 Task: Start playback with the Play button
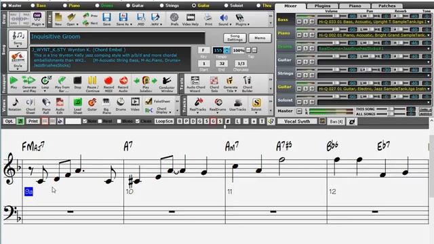tap(14, 83)
